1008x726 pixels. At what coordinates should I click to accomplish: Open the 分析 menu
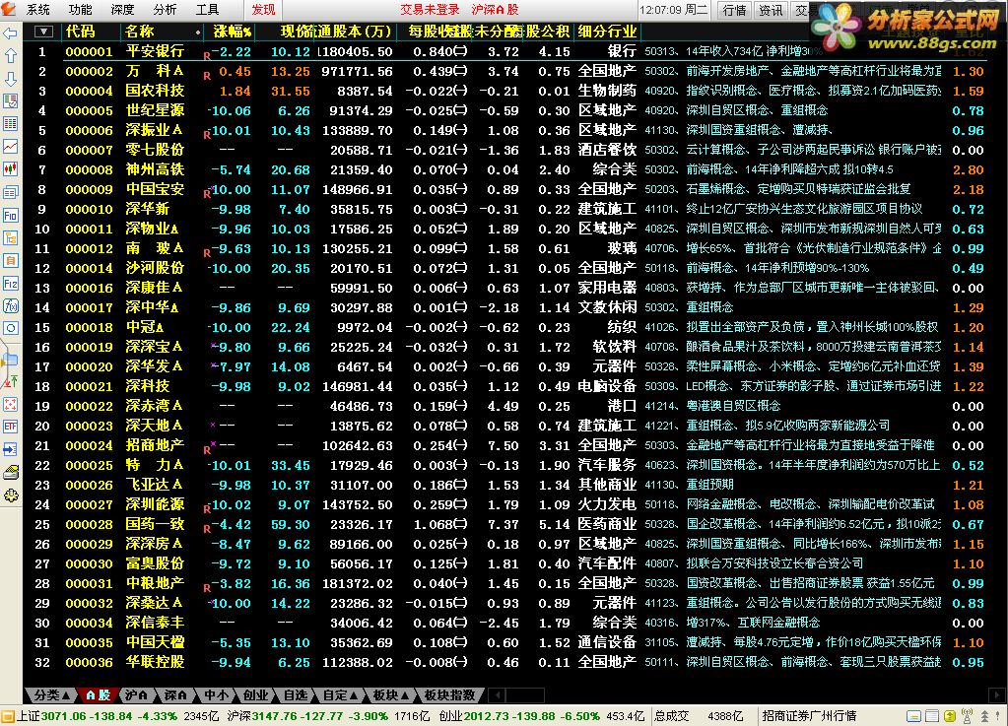pos(165,10)
